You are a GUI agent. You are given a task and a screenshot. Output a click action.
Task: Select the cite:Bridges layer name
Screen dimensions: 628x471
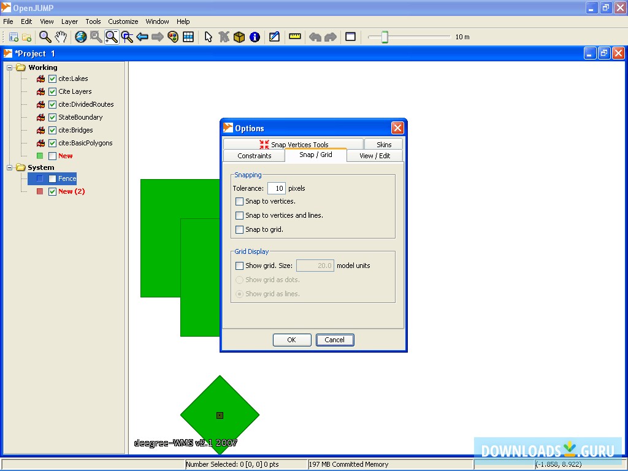(75, 130)
